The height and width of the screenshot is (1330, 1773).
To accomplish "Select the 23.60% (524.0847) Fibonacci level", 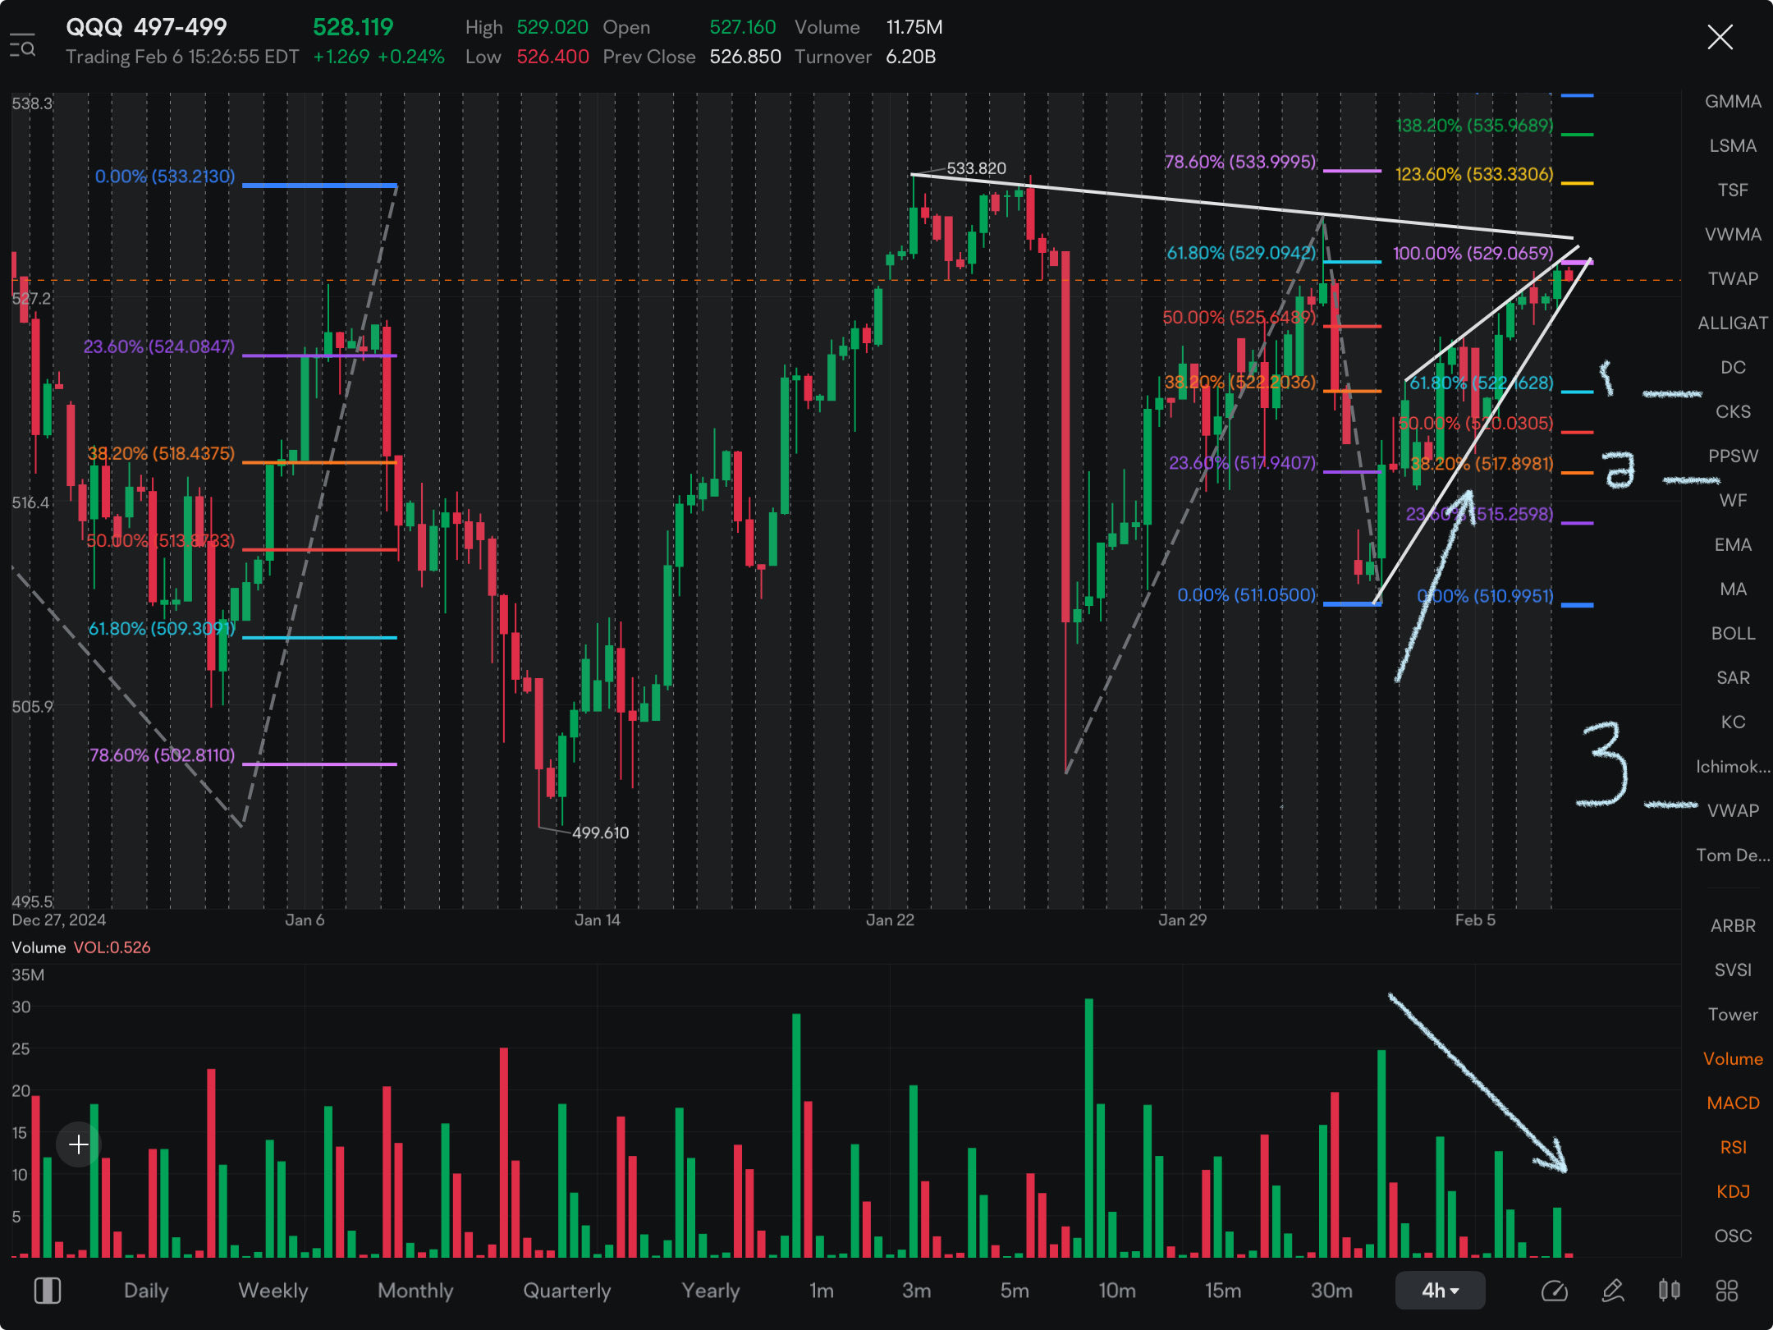I will (159, 347).
